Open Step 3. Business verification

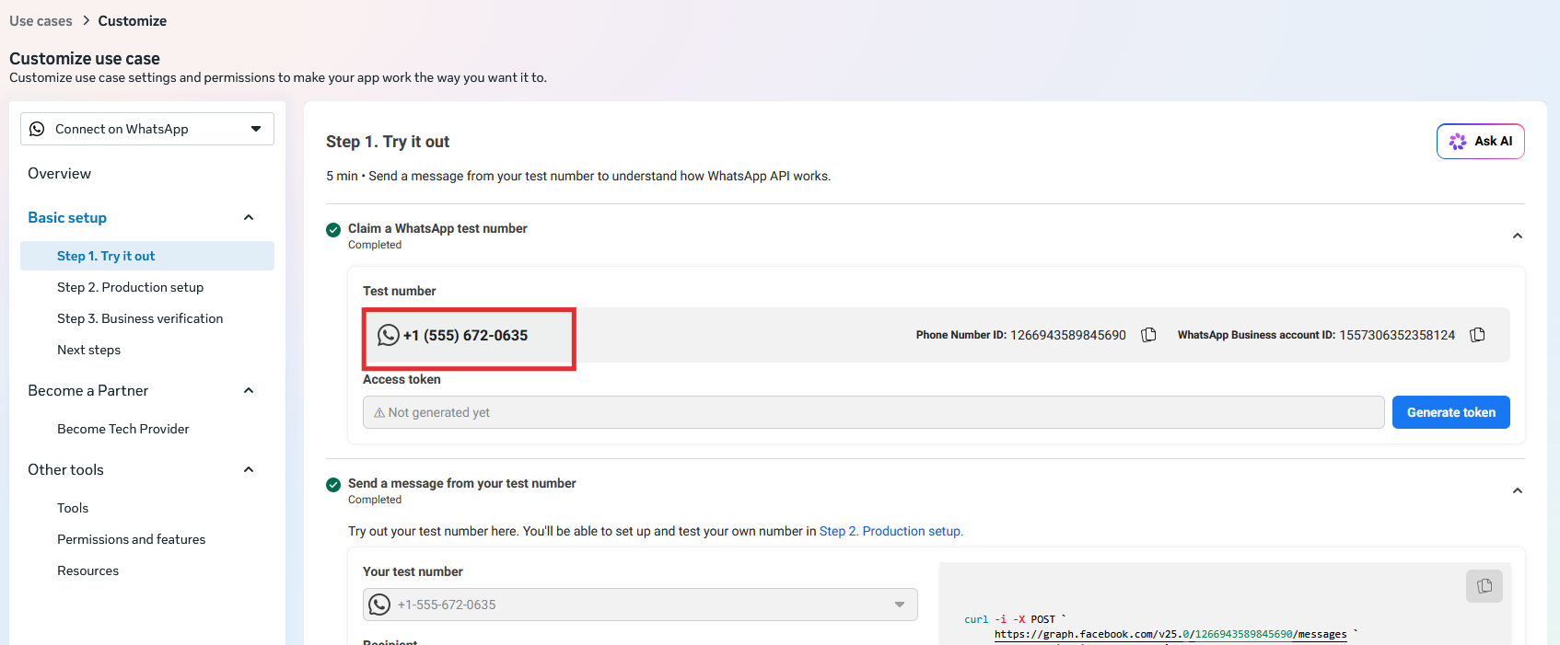tap(140, 318)
